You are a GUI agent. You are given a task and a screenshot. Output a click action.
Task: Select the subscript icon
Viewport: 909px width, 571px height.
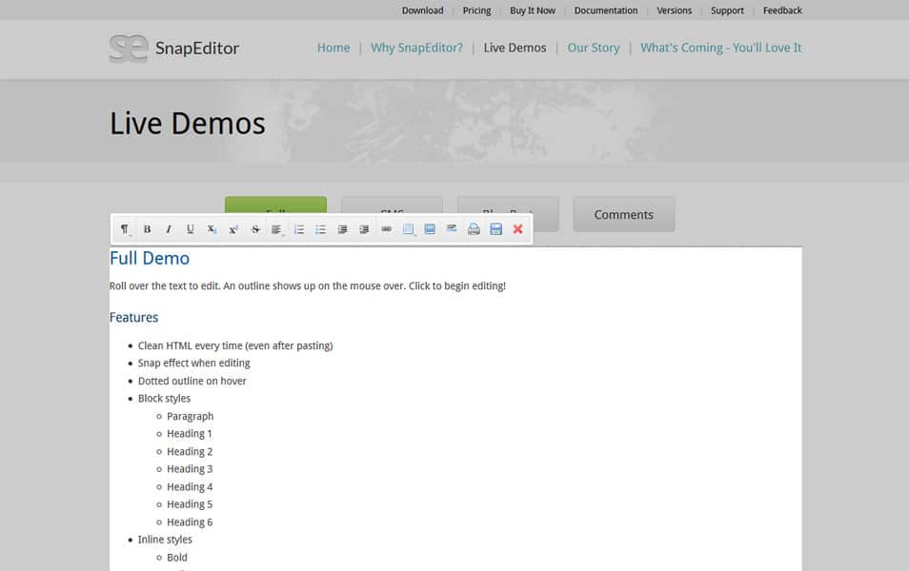tap(211, 228)
